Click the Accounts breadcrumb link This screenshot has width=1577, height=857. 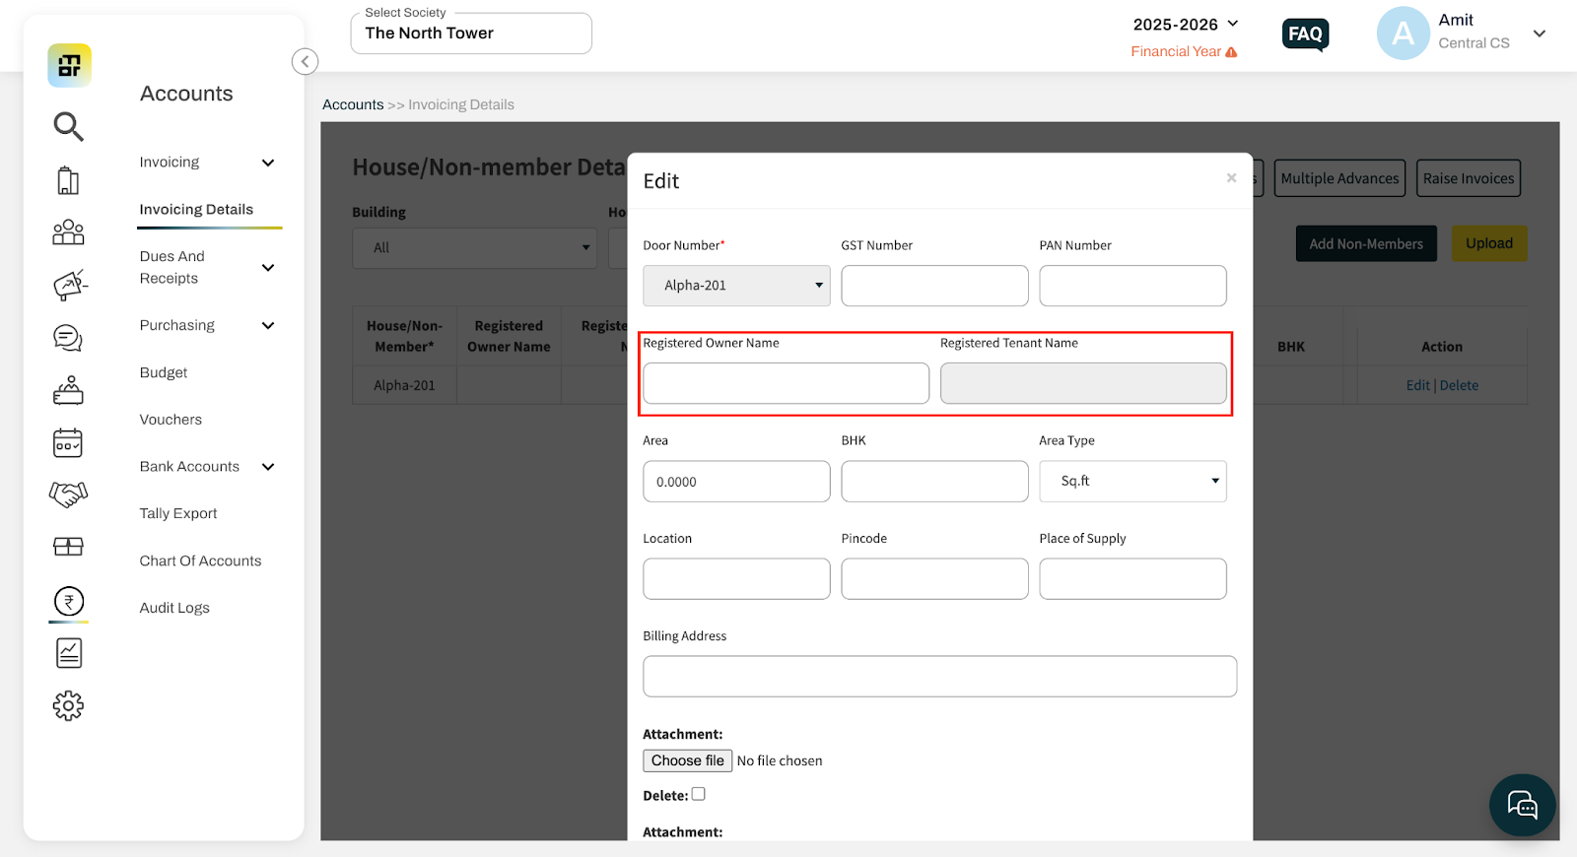pyautogui.click(x=353, y=104)
